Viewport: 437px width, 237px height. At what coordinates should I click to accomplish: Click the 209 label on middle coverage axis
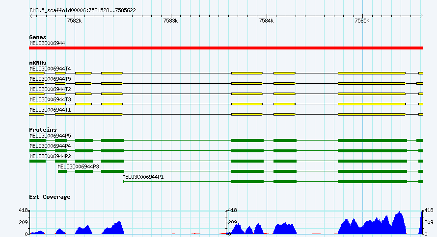pyautogui.click(x=232, y=222)
